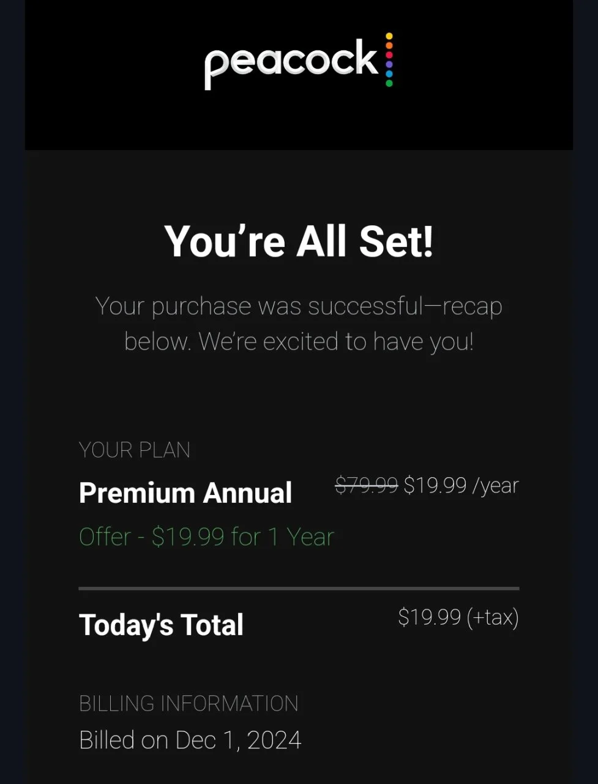This screenshot has width=598, height=784.
Task: Click the Peacock logo wordmark
Action: pos(291,63)
